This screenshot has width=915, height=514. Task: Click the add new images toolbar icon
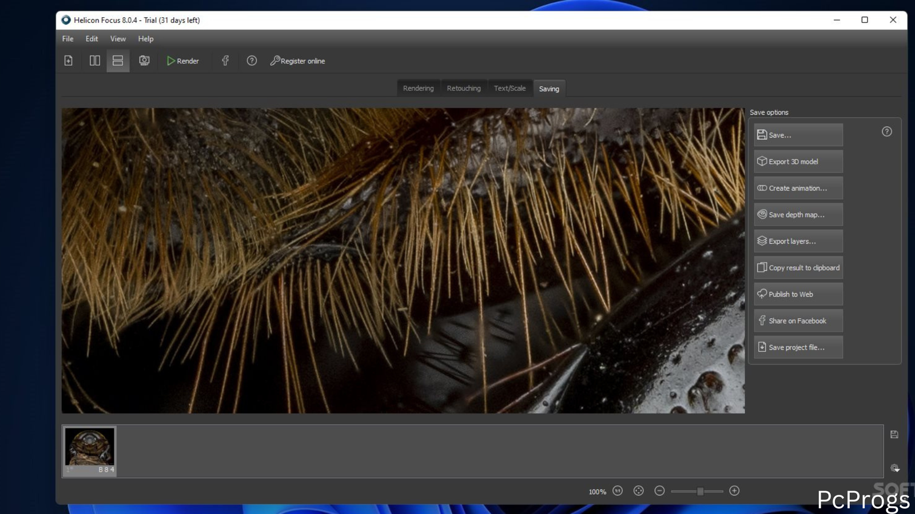(x=69, y=61)
